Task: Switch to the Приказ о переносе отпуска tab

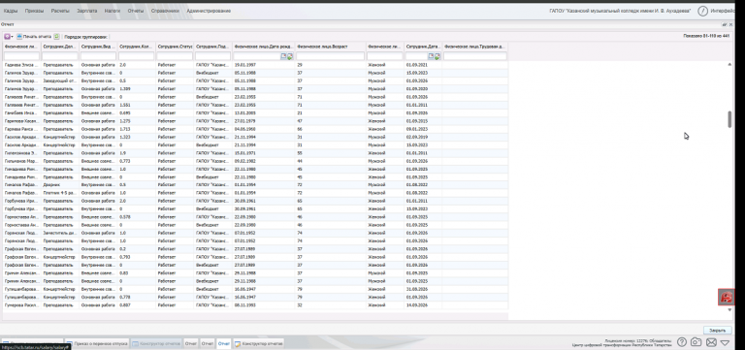Action: coord(97,343)
